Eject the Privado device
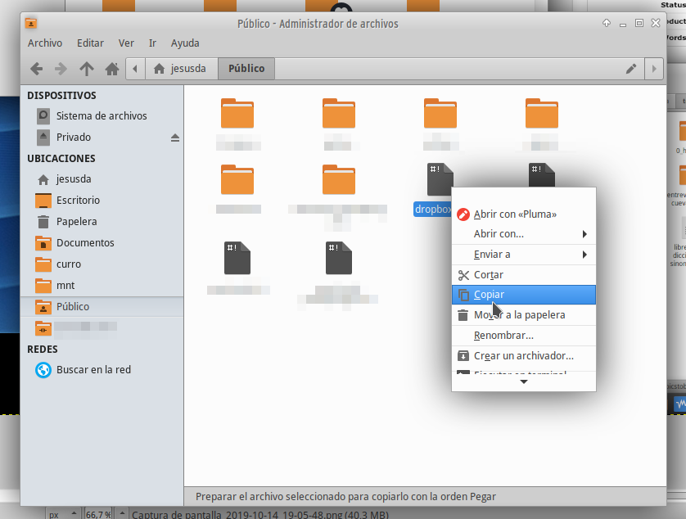 point(174,138)
